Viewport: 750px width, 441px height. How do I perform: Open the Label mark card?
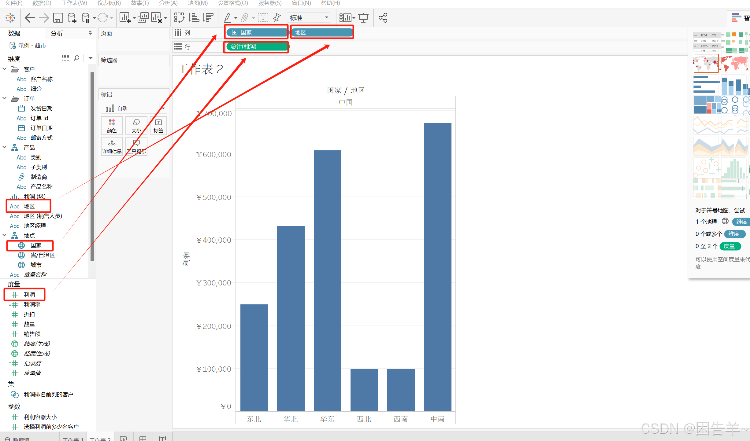tap(158, 126)
